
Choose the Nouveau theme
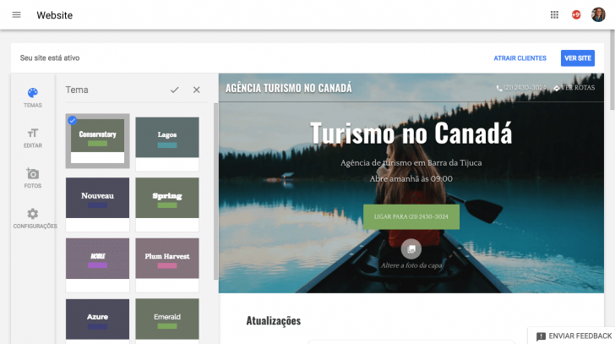(x=98, y=203)
